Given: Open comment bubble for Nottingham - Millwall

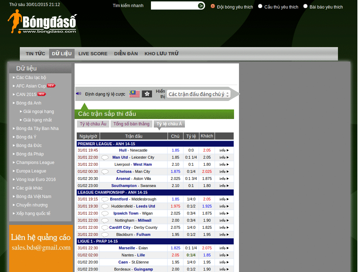Looking at the screenshot, I should click(105, 220).
